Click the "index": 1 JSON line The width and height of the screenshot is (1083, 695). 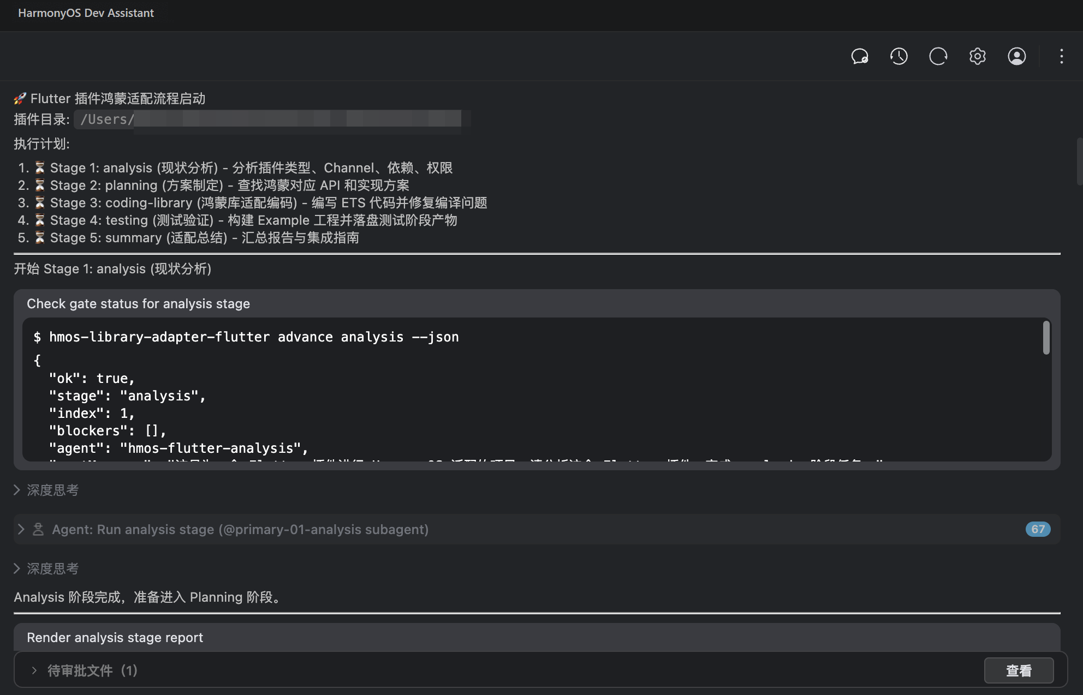(92, 414)
